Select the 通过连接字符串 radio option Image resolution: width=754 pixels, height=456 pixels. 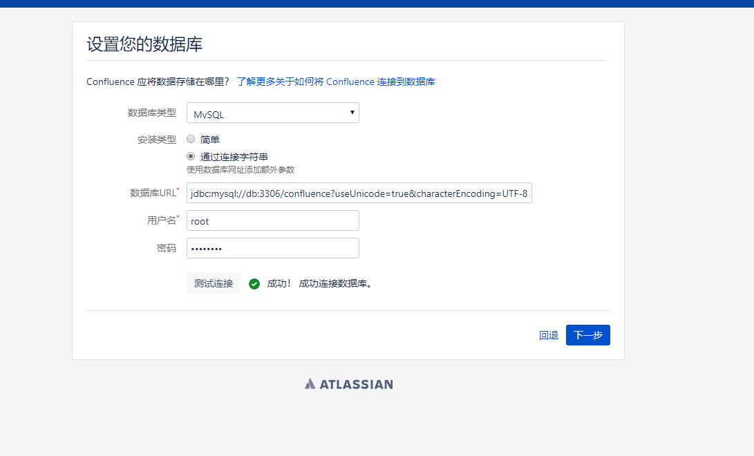[x=191, y=157]
